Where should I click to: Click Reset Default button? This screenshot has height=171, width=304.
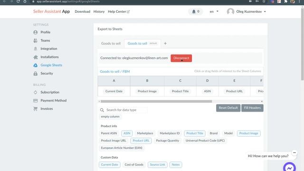[228, 108]
